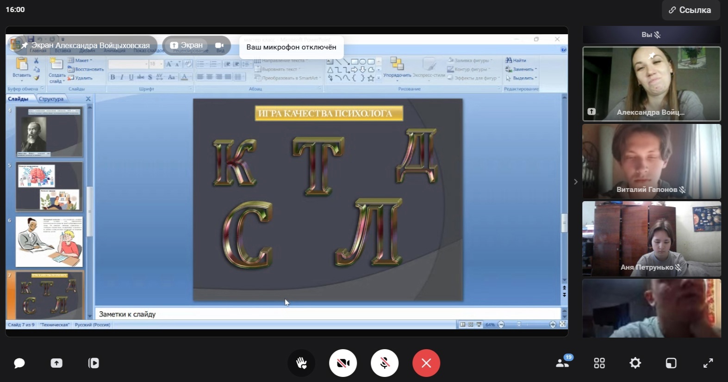Screen dimensions: 728x382
Task: Close the slides pane with X
Action: (x=88, y=99)
